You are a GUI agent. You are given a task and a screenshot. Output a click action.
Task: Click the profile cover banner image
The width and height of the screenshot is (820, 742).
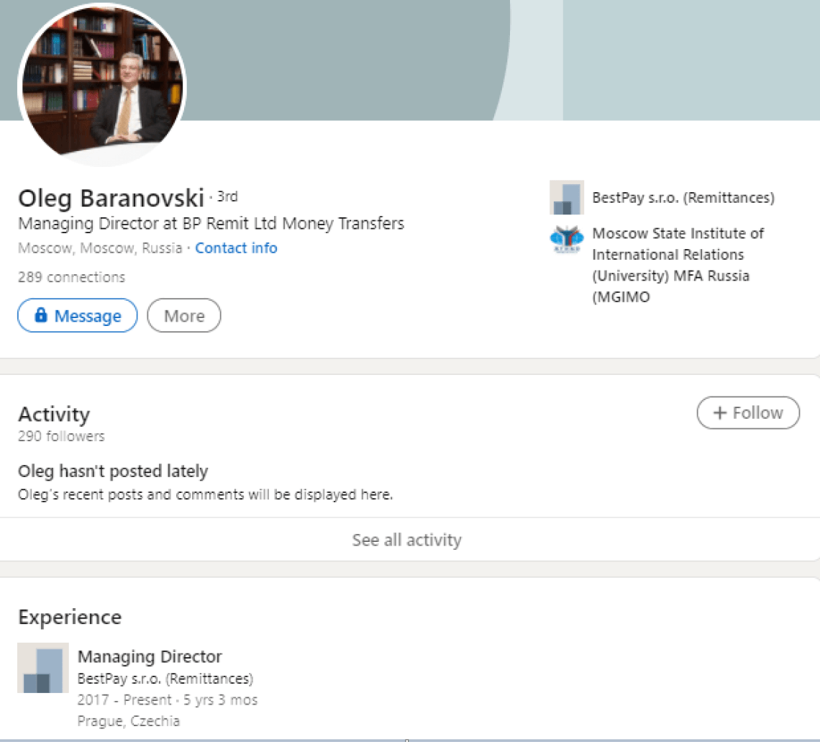(x=504, y=58)
